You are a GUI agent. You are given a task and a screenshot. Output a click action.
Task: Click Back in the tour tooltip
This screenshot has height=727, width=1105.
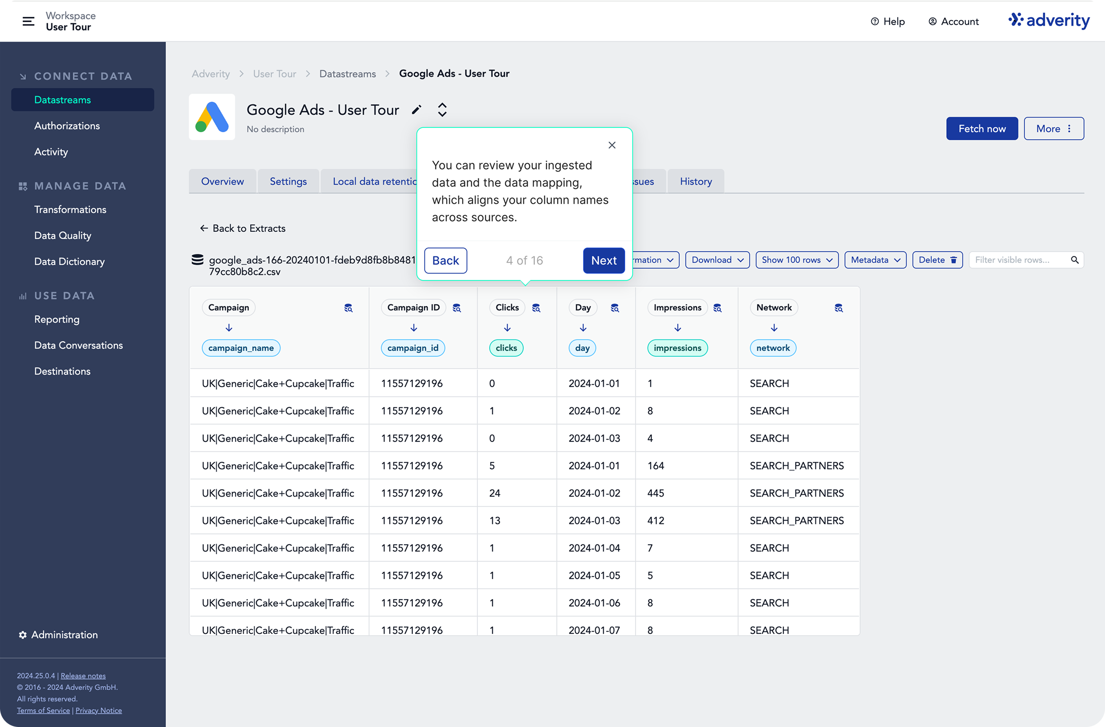(445, 261)
